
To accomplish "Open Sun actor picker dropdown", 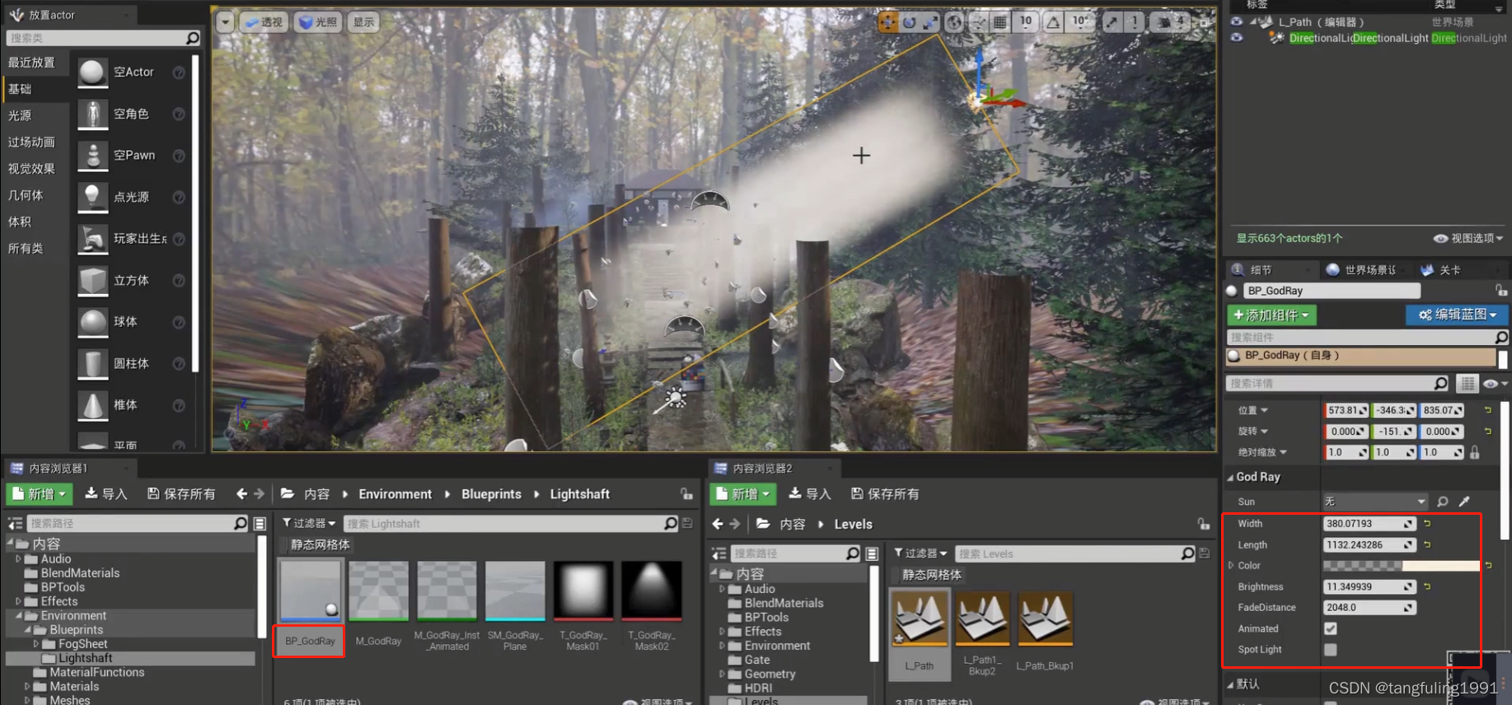I will pyautogui.click(x=1374, y=502).
